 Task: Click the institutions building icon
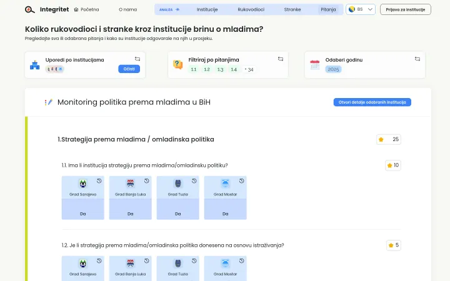(x=35, y=65)
